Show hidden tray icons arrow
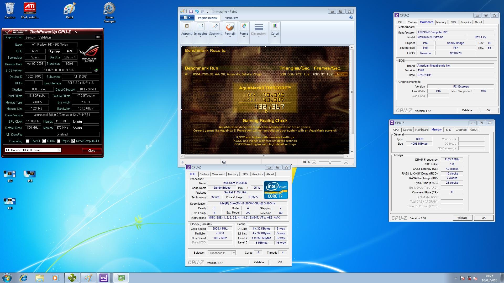504x283 pixels. pos(456,278)
